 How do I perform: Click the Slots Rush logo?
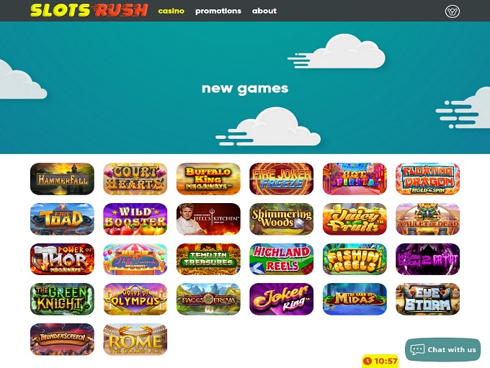[89, 10]
